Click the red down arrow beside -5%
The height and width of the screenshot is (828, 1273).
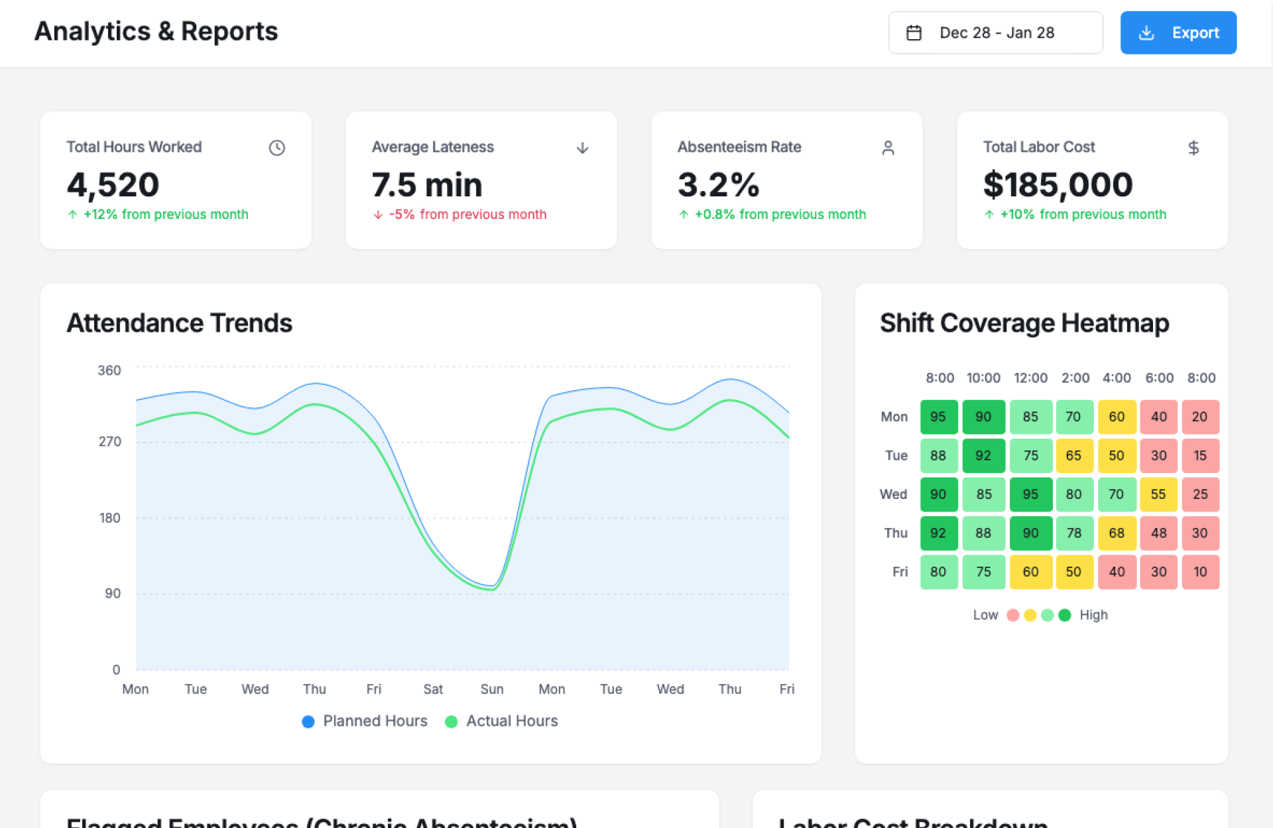378,214
